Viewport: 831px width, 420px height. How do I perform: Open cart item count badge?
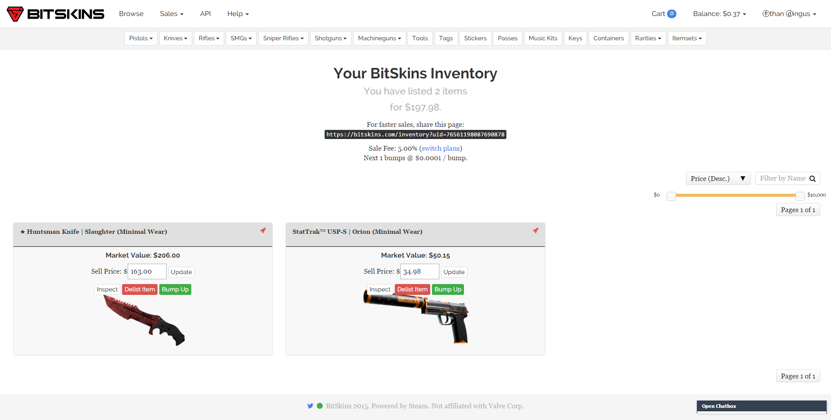click(x=672, y=14)
